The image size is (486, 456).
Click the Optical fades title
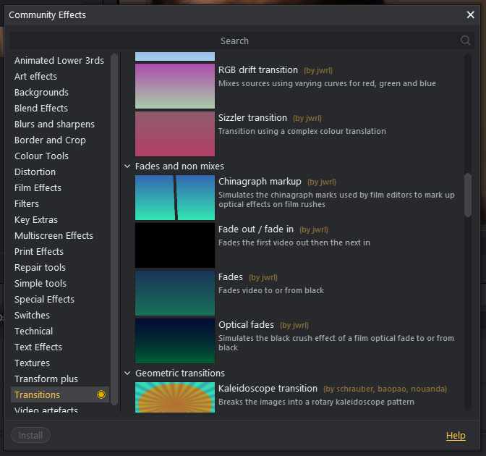(246, 325)
